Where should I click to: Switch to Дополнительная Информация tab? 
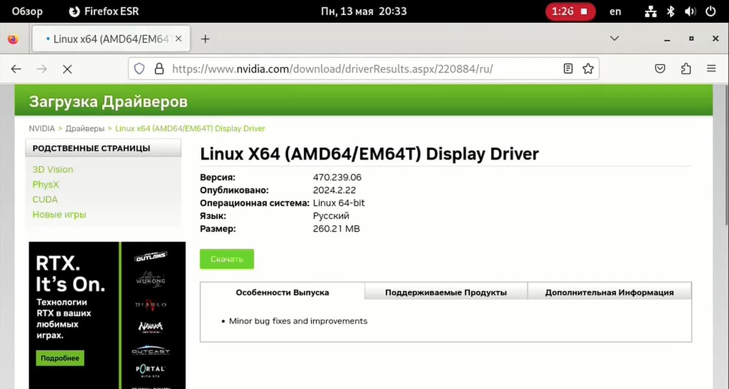click(x=609, y=292)
